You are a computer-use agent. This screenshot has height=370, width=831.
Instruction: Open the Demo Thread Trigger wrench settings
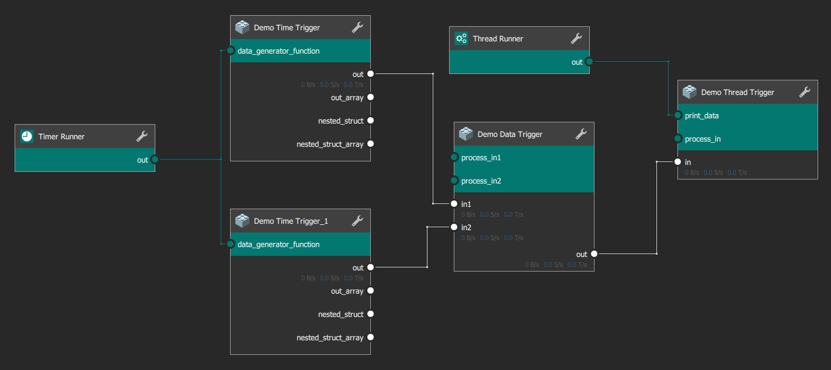coord(805,92)
